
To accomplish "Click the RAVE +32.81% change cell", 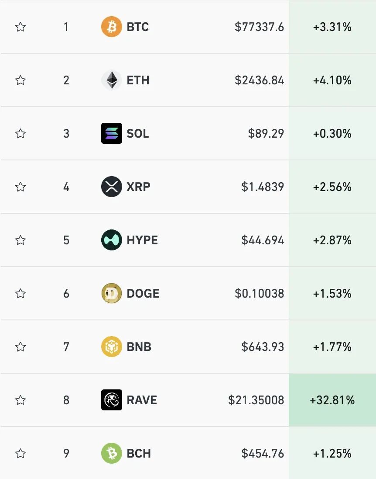I will (332, 400).
